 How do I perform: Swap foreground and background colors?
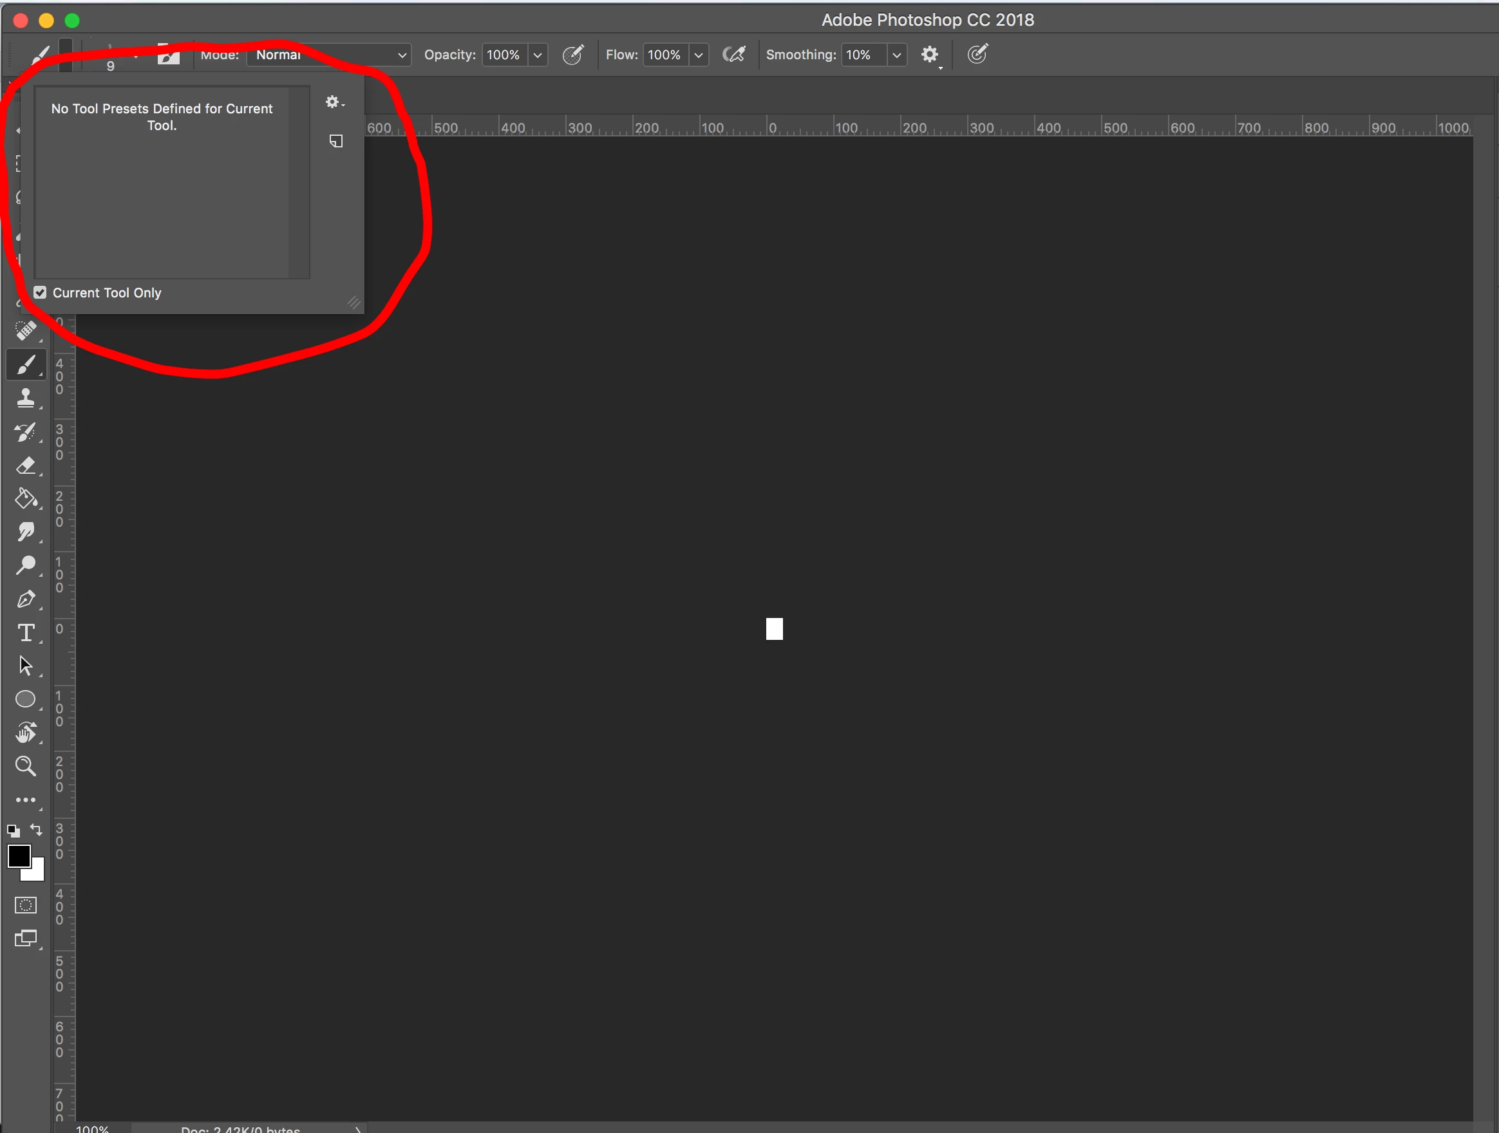tap(37, 829)
